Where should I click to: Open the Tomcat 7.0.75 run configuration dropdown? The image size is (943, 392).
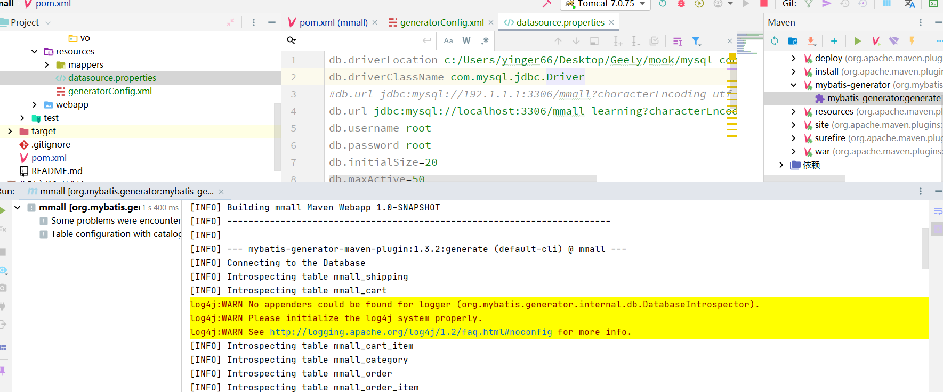(606, 4)
